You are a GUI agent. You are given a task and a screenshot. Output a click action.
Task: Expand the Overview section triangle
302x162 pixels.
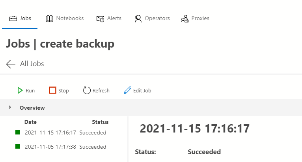click(10, 107)
